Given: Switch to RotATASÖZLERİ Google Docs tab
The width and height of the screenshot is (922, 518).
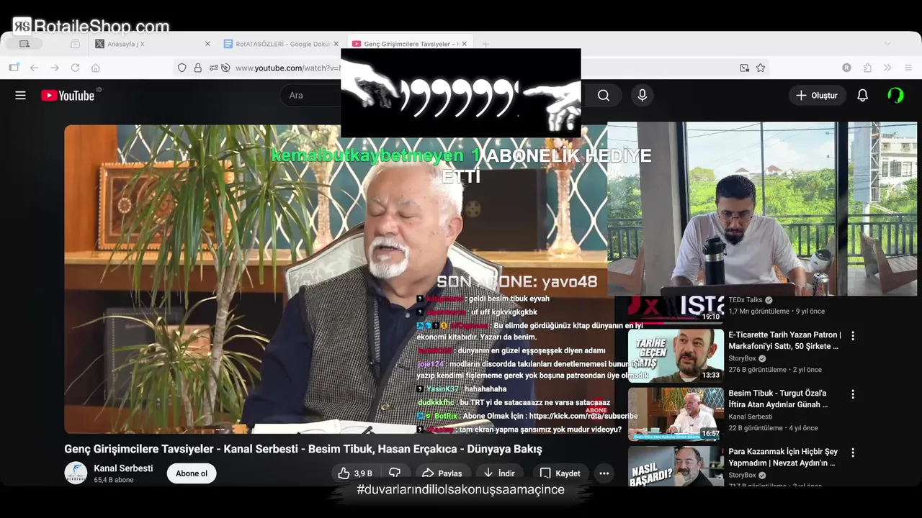Looking at the screenshot, I should point(280,44).
